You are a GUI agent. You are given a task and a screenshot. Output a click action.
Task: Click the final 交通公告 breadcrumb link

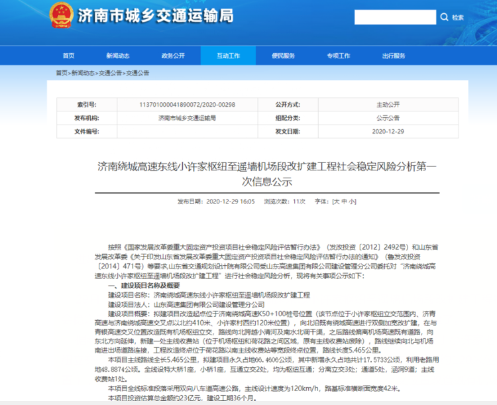(138, 73)
